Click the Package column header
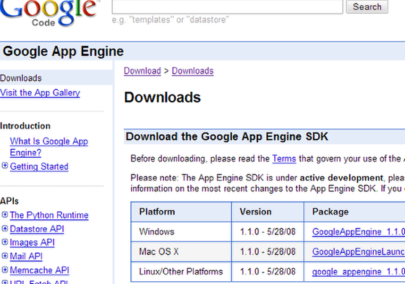This screenshot has width=405, height=284. click(x=354, y=212)
